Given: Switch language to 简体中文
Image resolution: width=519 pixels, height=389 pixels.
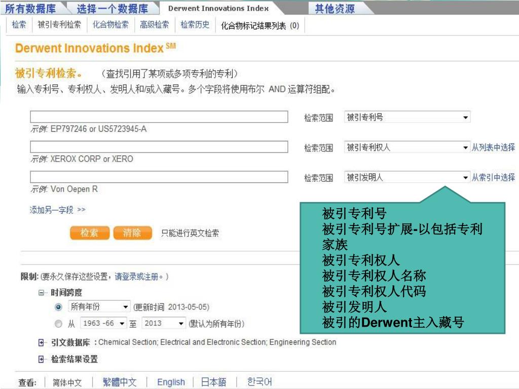Looking at the screenshot, I should click(67, 382).
